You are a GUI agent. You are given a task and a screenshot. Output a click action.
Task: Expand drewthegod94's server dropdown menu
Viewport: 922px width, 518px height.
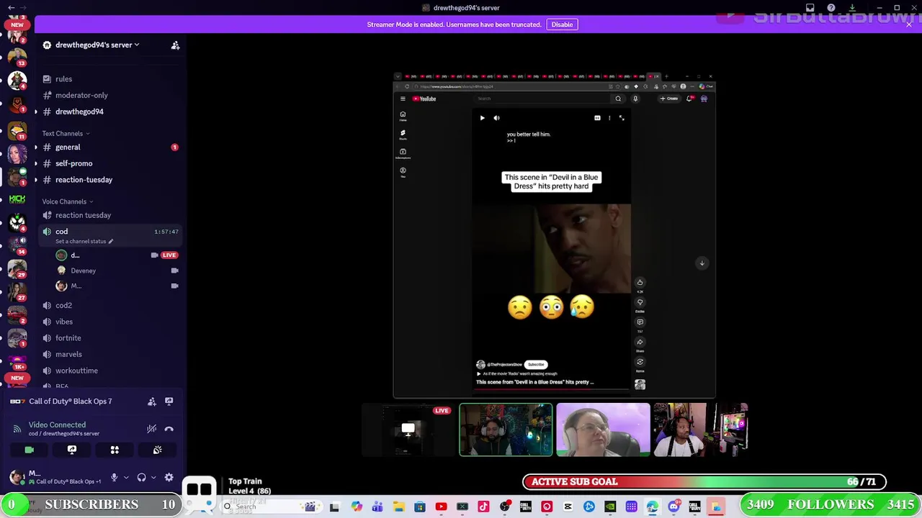click(x=97, y=45)
